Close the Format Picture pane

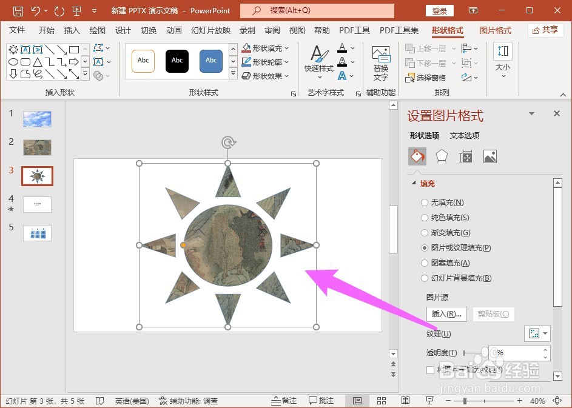pyautogui.click(x=557, y=113)
